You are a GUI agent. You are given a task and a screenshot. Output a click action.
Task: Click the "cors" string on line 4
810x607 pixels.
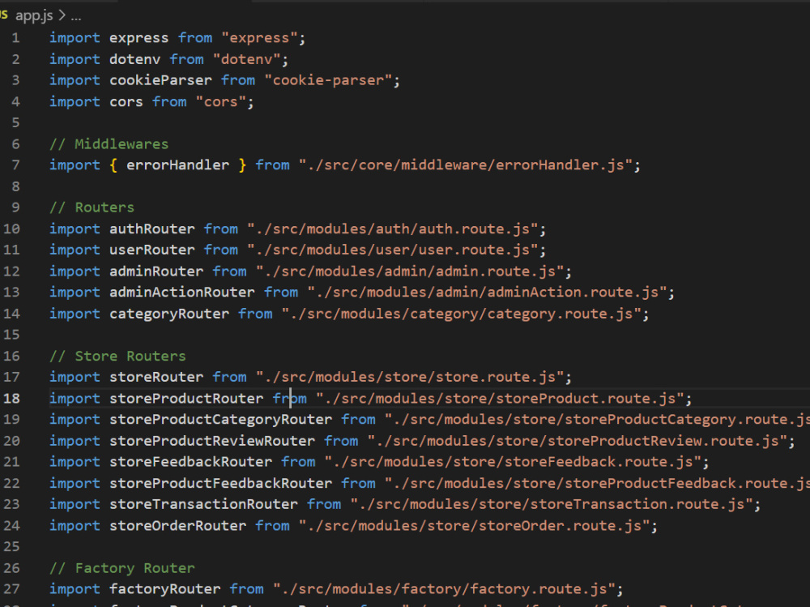tap(221, 101)
